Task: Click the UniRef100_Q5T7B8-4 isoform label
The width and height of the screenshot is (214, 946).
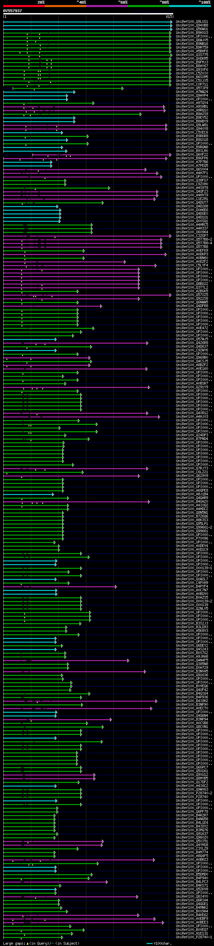Action: pos(194,243)
